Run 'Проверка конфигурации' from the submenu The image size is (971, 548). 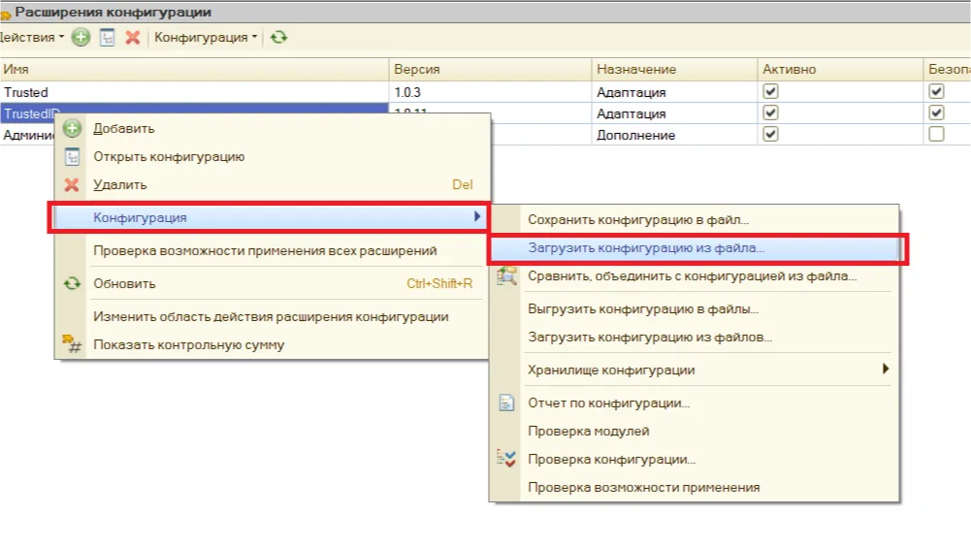tap(611, 459)
